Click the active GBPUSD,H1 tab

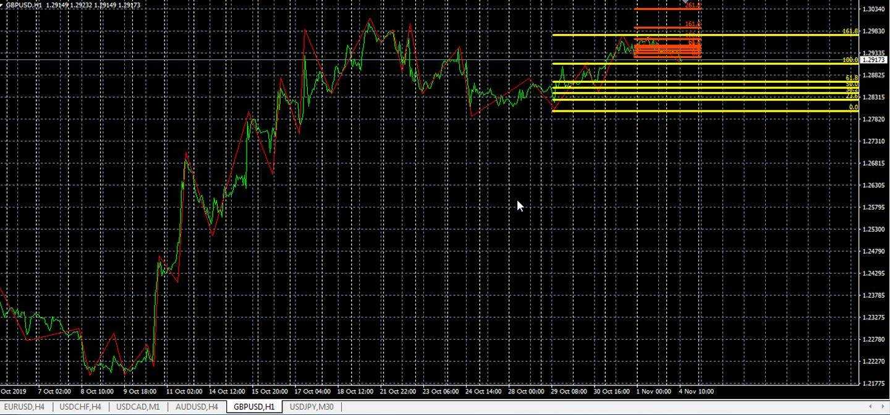[x=254, y=406]
